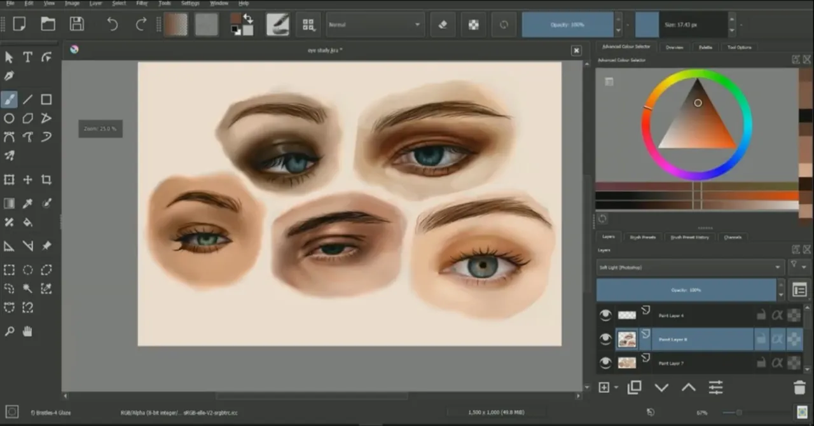Hide Paint Layer 8 with eye icon

click(x=605, y=339)
